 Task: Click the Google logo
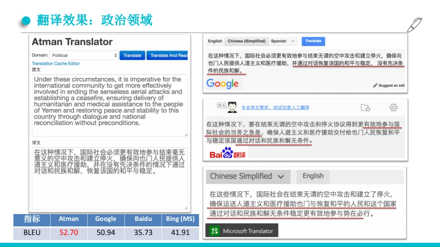tap(223, 83)
